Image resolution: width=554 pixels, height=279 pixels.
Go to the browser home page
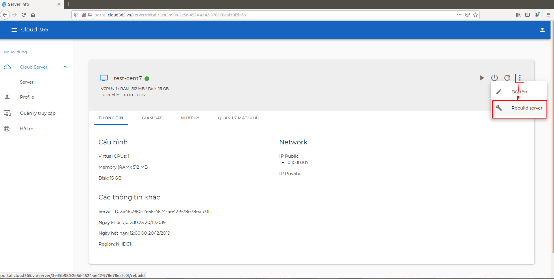coord(33,15)
